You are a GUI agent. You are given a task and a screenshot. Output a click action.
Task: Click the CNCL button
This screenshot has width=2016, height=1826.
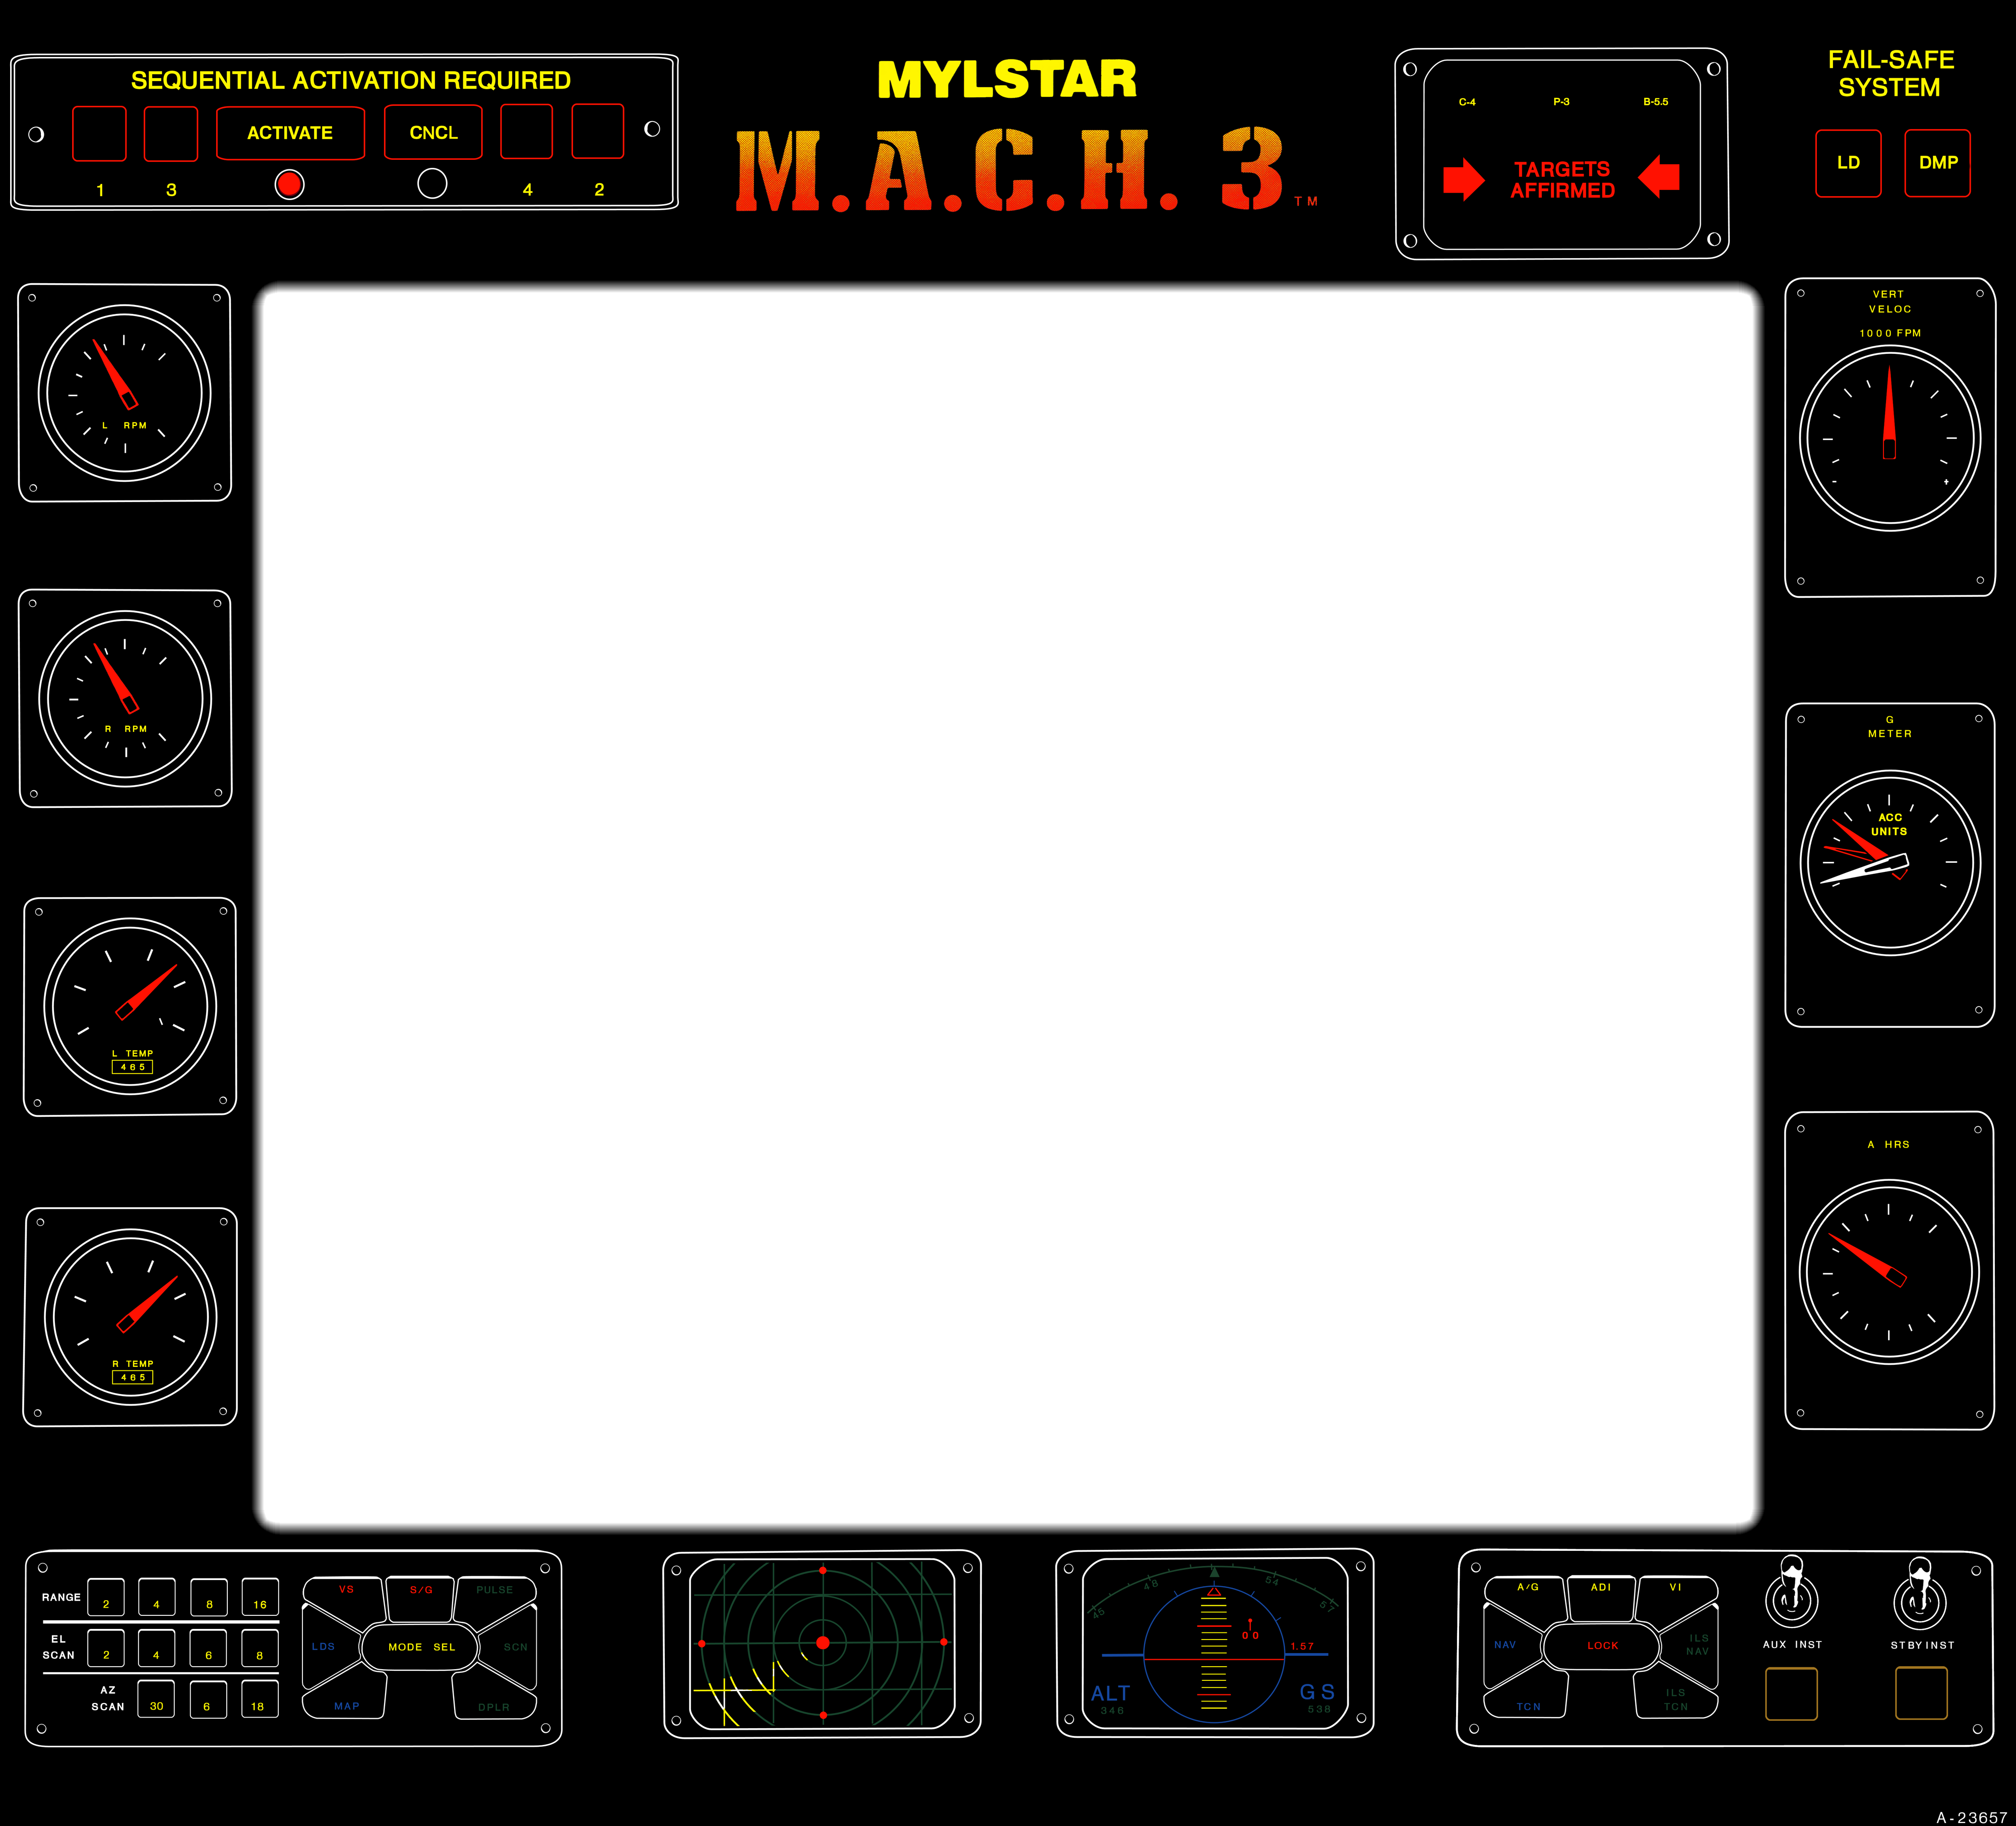point(433,132)
